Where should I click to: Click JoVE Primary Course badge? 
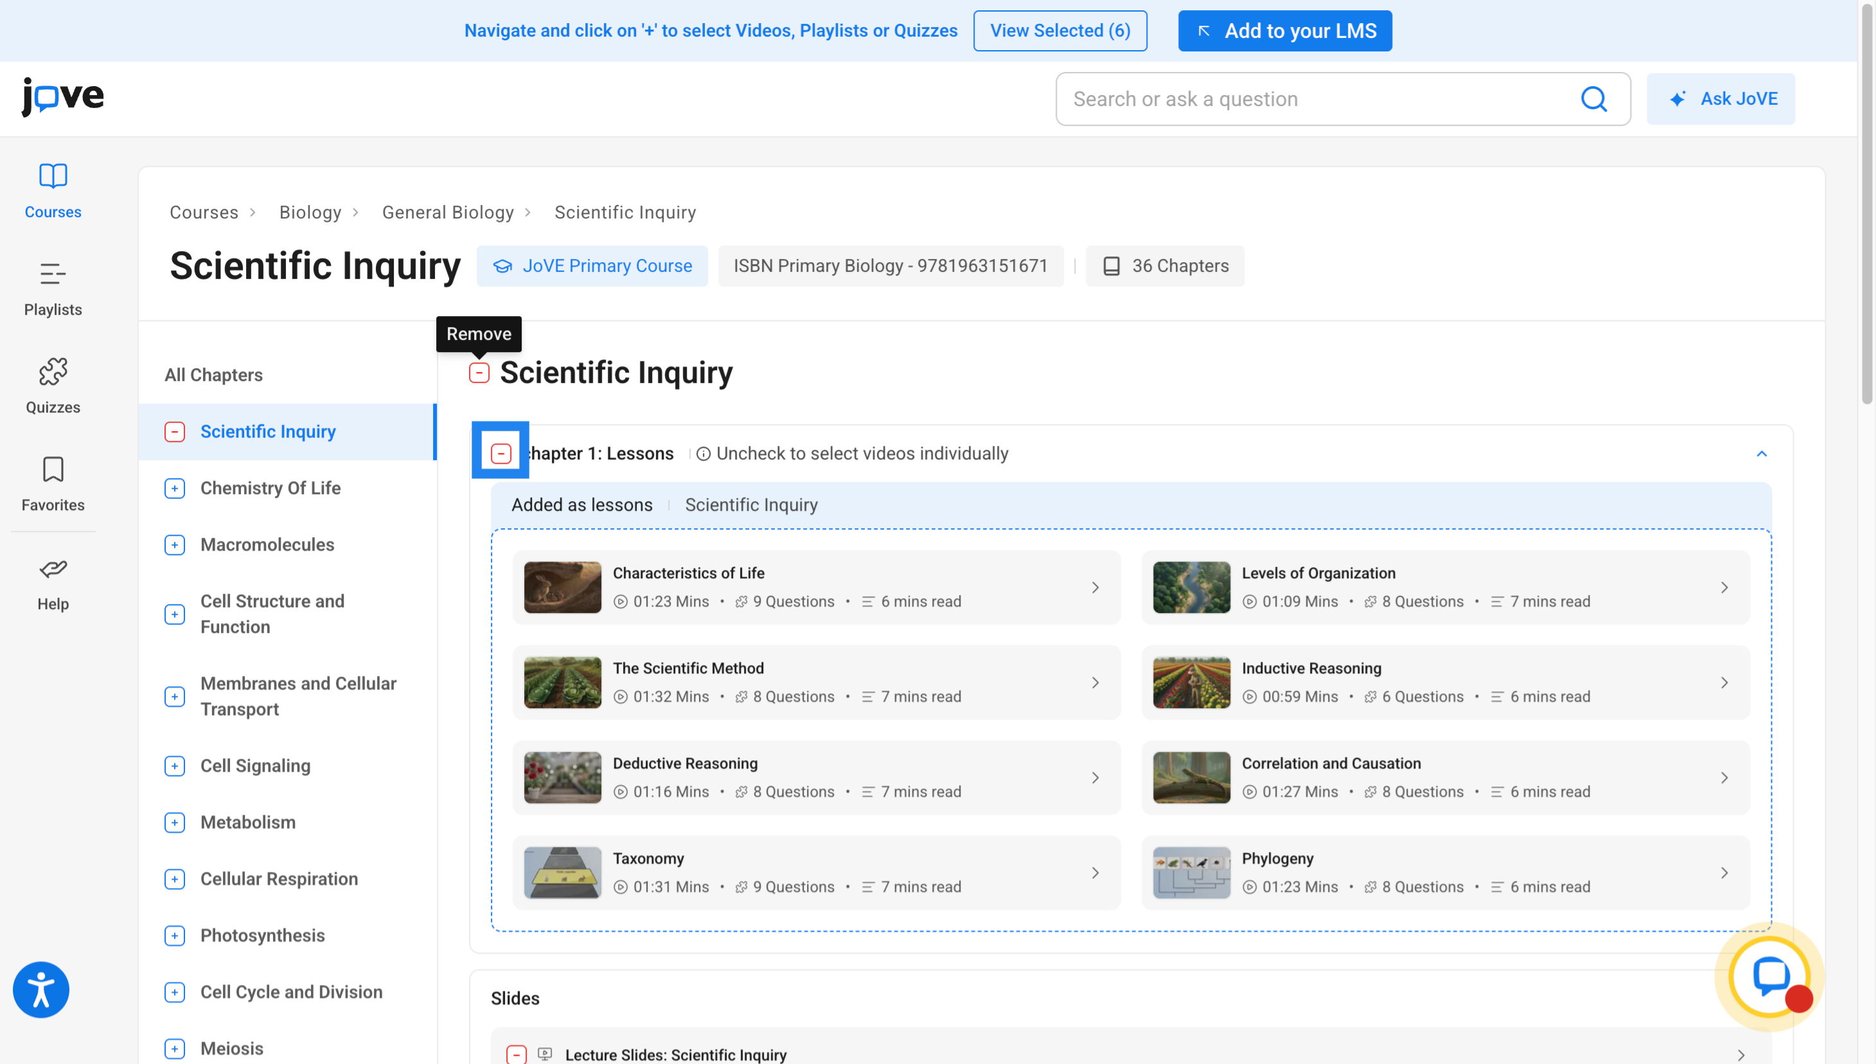[592, 266]
